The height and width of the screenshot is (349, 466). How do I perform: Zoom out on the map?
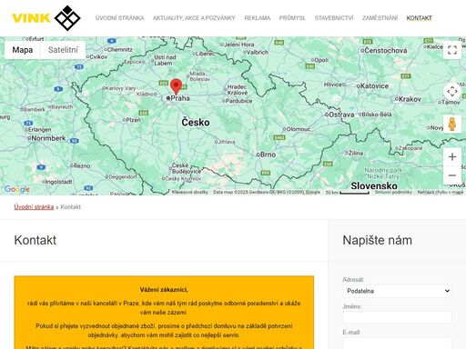452,175
